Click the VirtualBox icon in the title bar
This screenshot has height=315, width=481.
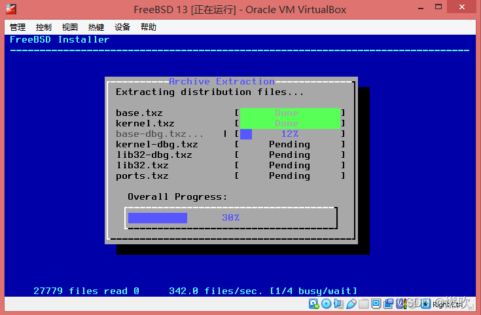pyautogui.click(x=11, y=9)
